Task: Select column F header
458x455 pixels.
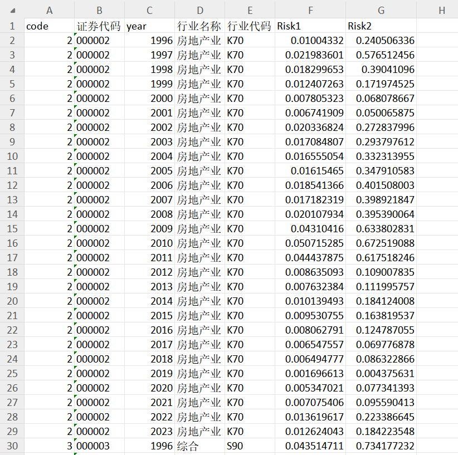Action: click(x=310, y=10)
